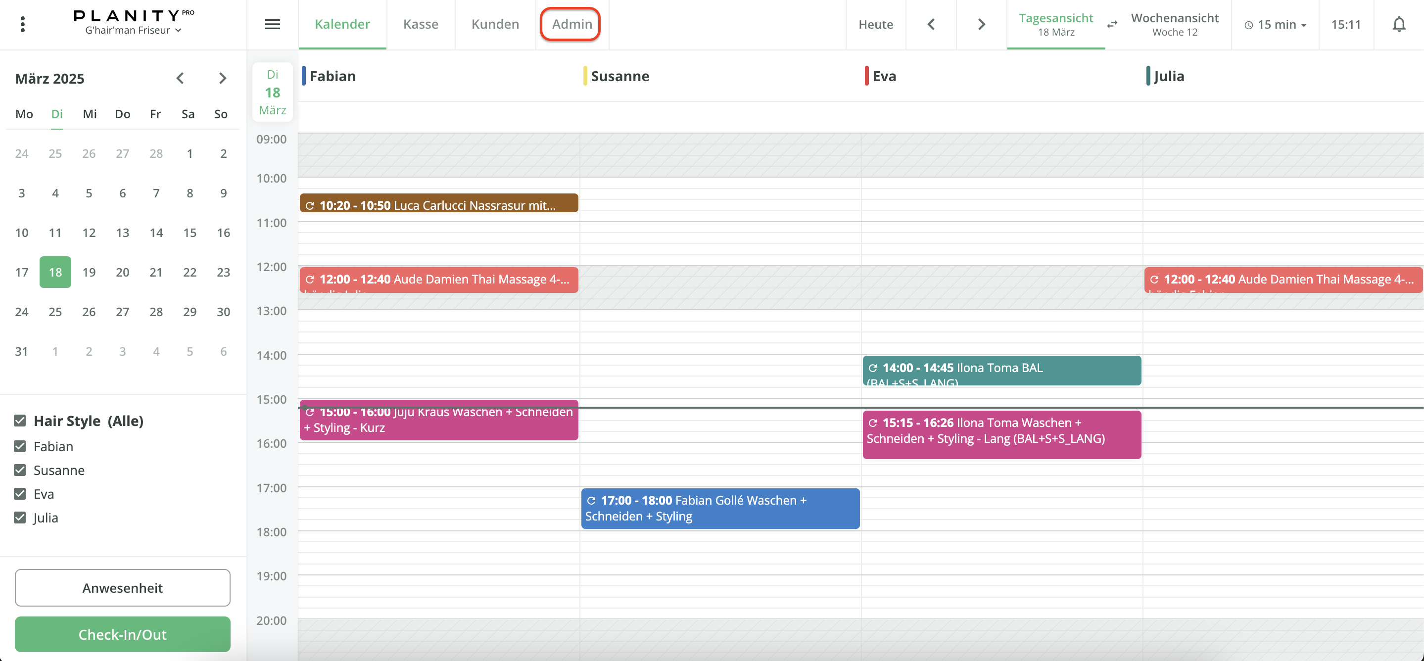Uncheck the Fabian staff checkbox
Screen dimensions: 1424x661
[20, 446]
